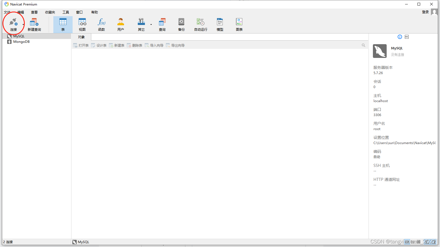440x247 pixels.
Task: Click the settings location path C:\Users\sun\Documents
Action: tap(404, 143)
